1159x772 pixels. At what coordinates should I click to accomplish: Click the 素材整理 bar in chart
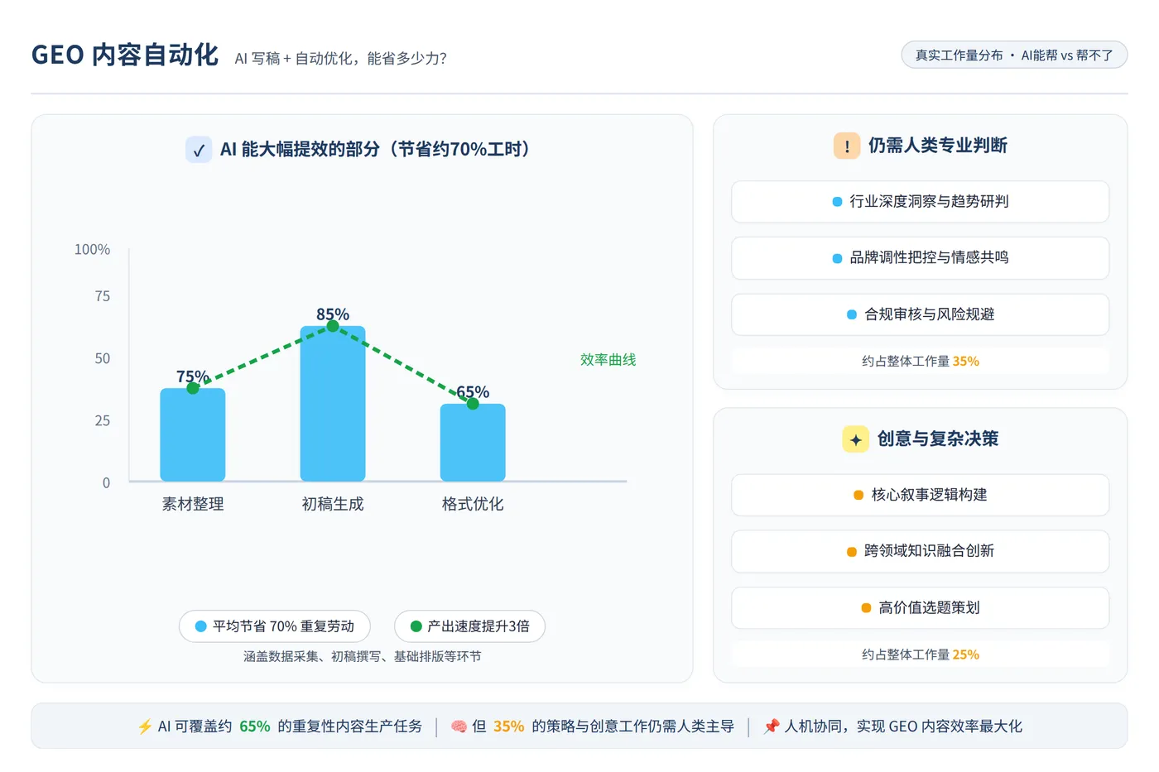[x=193, y=434]
